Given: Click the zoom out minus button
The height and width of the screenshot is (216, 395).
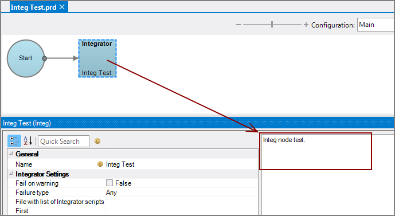Looking at the screenshot, I should point(238,25).
